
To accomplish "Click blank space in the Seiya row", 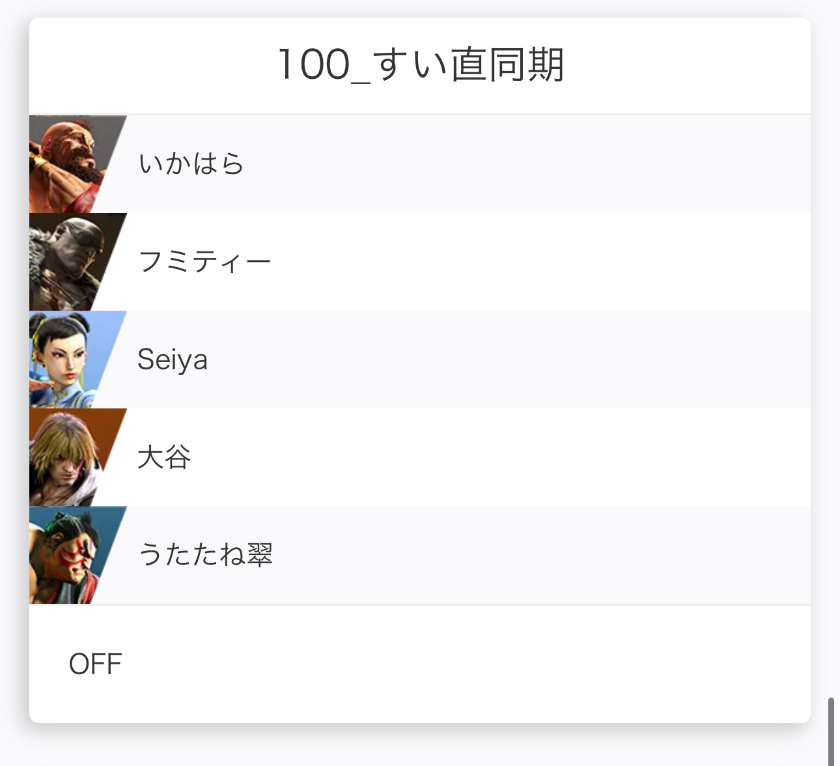I will (521, 360).
